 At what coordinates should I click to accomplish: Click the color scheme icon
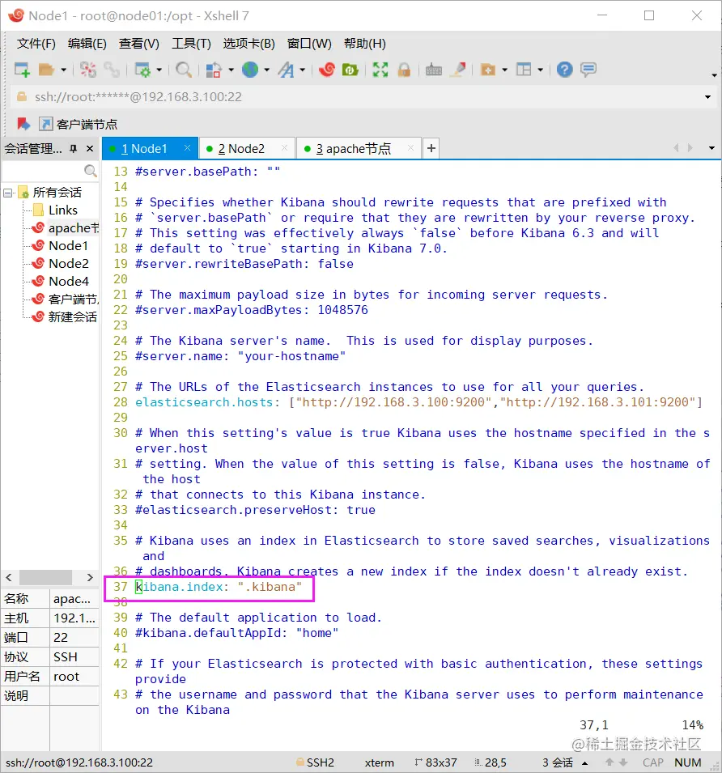[214, 70]
